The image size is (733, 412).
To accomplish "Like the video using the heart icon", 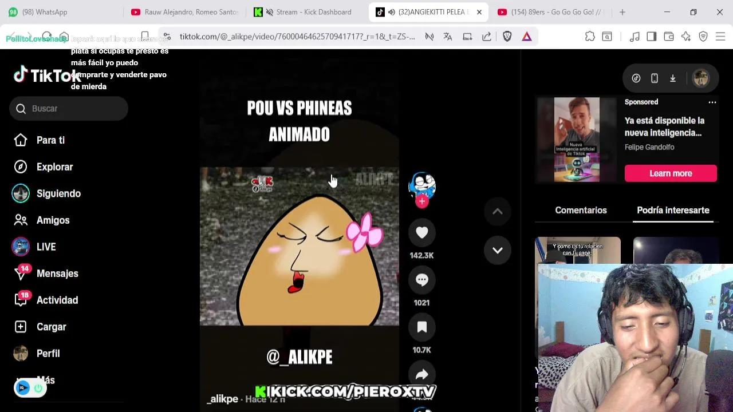I will click(x=422, y=232).
